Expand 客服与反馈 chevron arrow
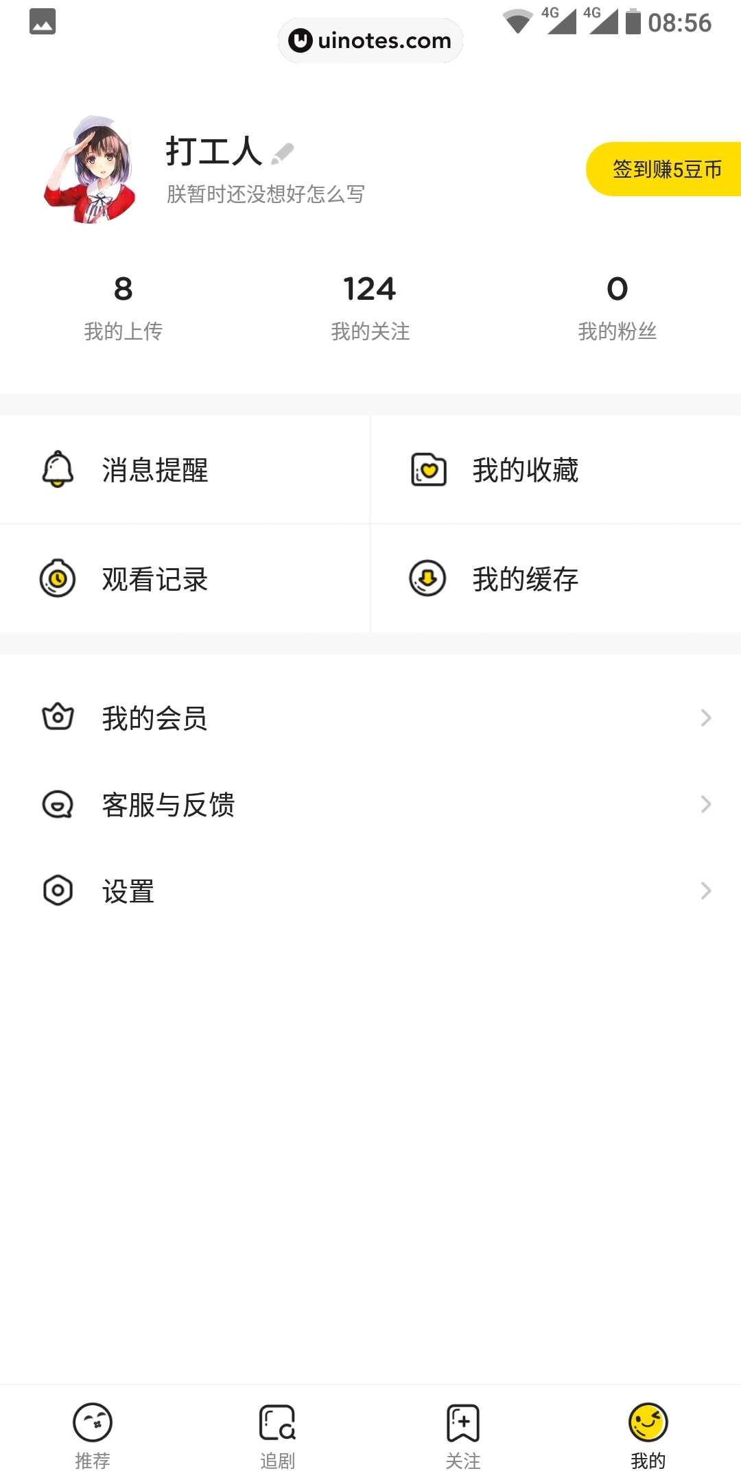Viewport: 741px width, 1482px height. (705, 804)
